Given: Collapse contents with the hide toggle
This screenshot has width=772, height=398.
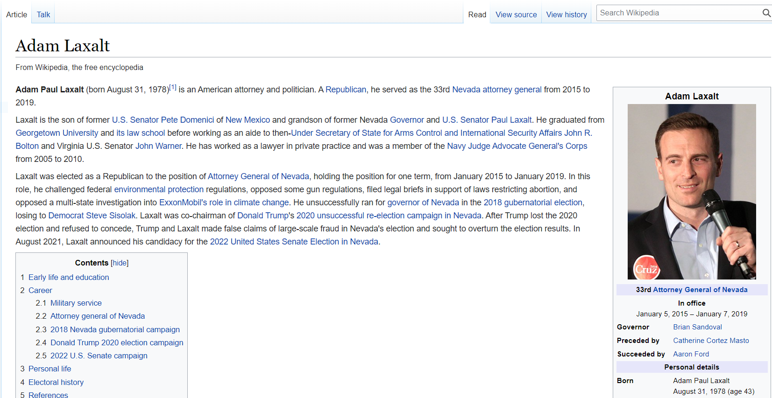Looking at the screenshot, I should click(x=120, y=263).
